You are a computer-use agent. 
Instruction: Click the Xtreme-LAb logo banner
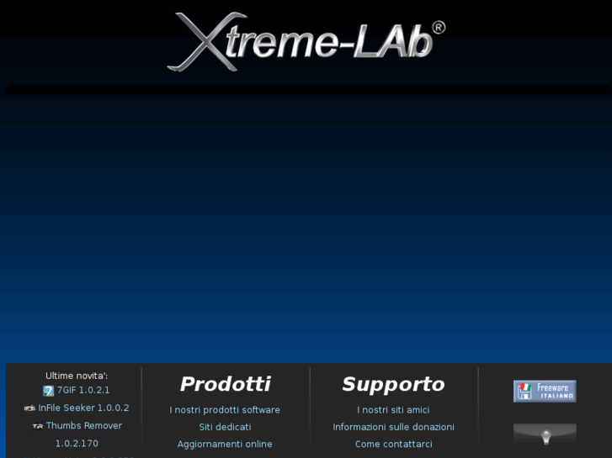[x=306, y=42]
